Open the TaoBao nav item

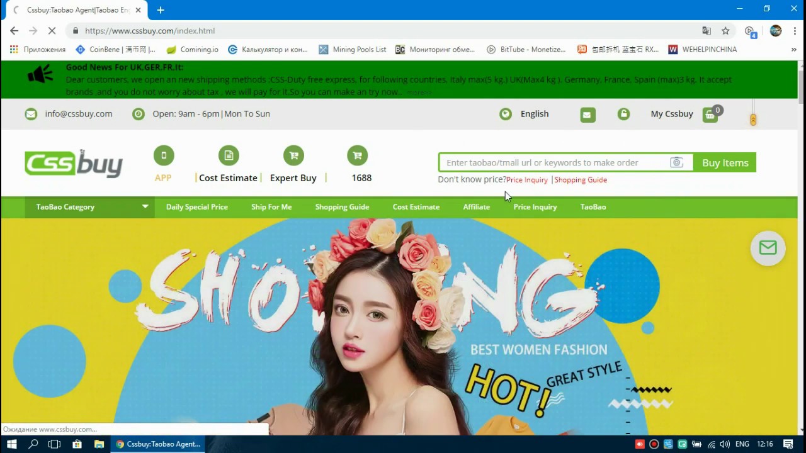pyautogui.click(x=593, y=207)
